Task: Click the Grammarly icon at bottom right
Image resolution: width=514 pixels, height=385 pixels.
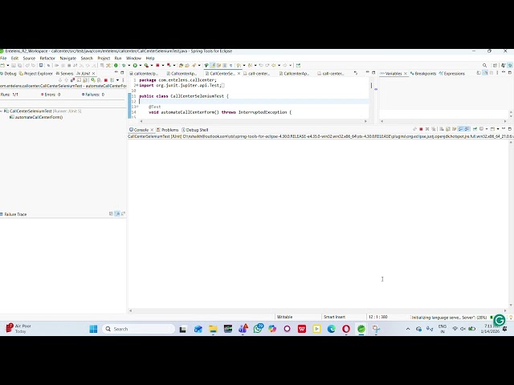Action: [499, 320]
